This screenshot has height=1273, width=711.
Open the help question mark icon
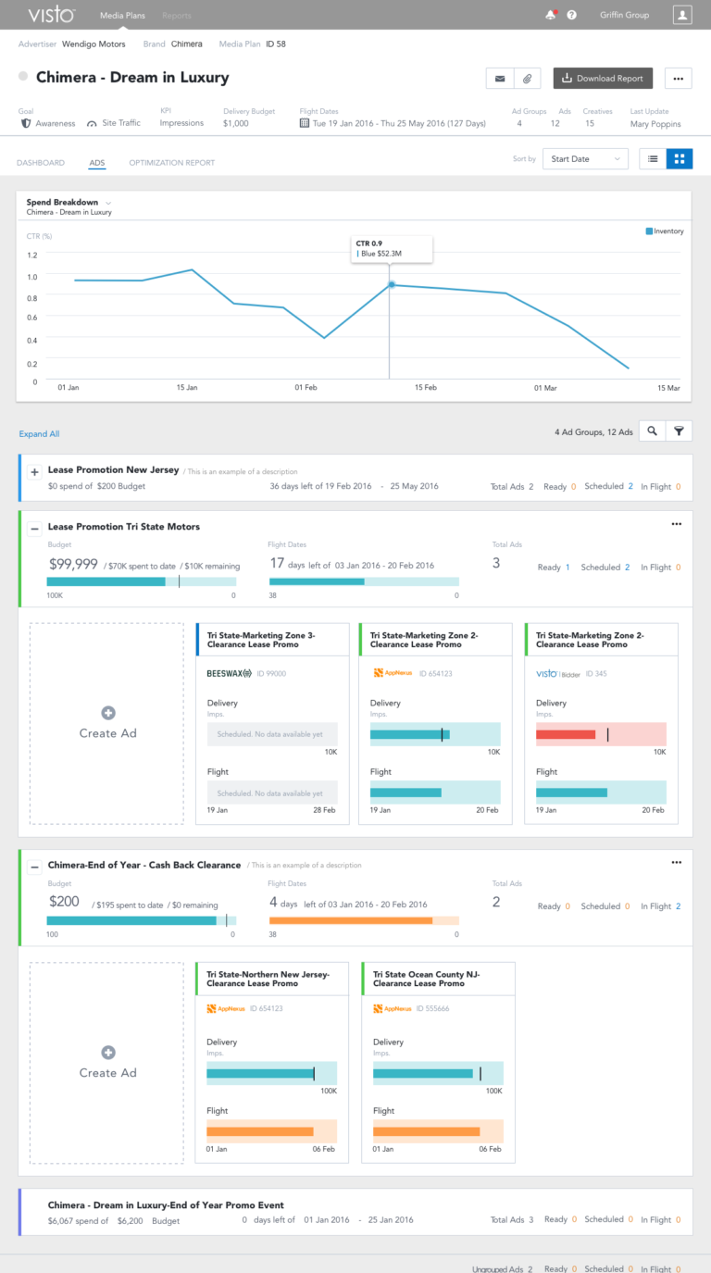coord(572,15)
